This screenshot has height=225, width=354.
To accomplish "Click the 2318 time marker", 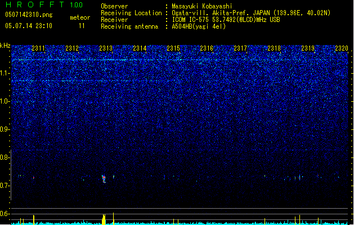I will click(274, 48).
